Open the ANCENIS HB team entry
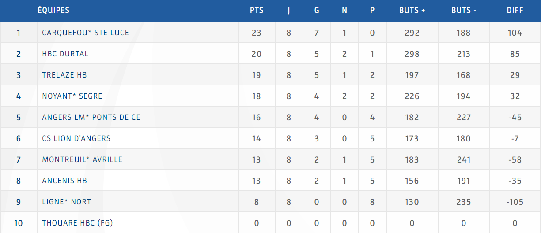The width and height of the screenshot is (541, 233). coord(64,181)
